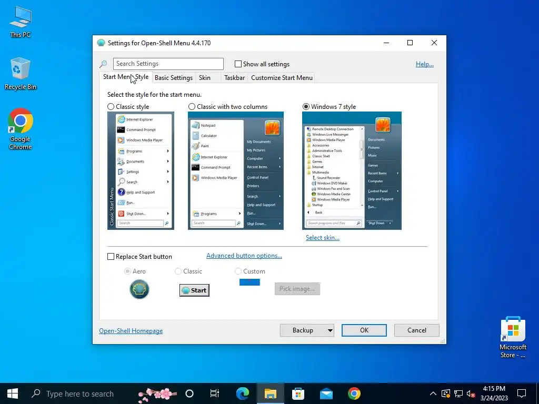
Task: Open the notification center icon
Action: tap(522, 393)
